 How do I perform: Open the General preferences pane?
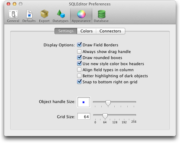pos(13,16)
